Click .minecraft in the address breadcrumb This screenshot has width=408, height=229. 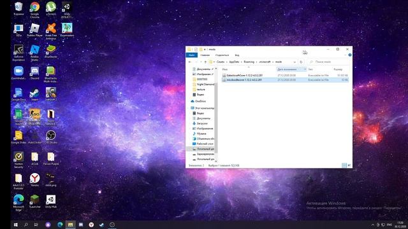click(265, 62)
